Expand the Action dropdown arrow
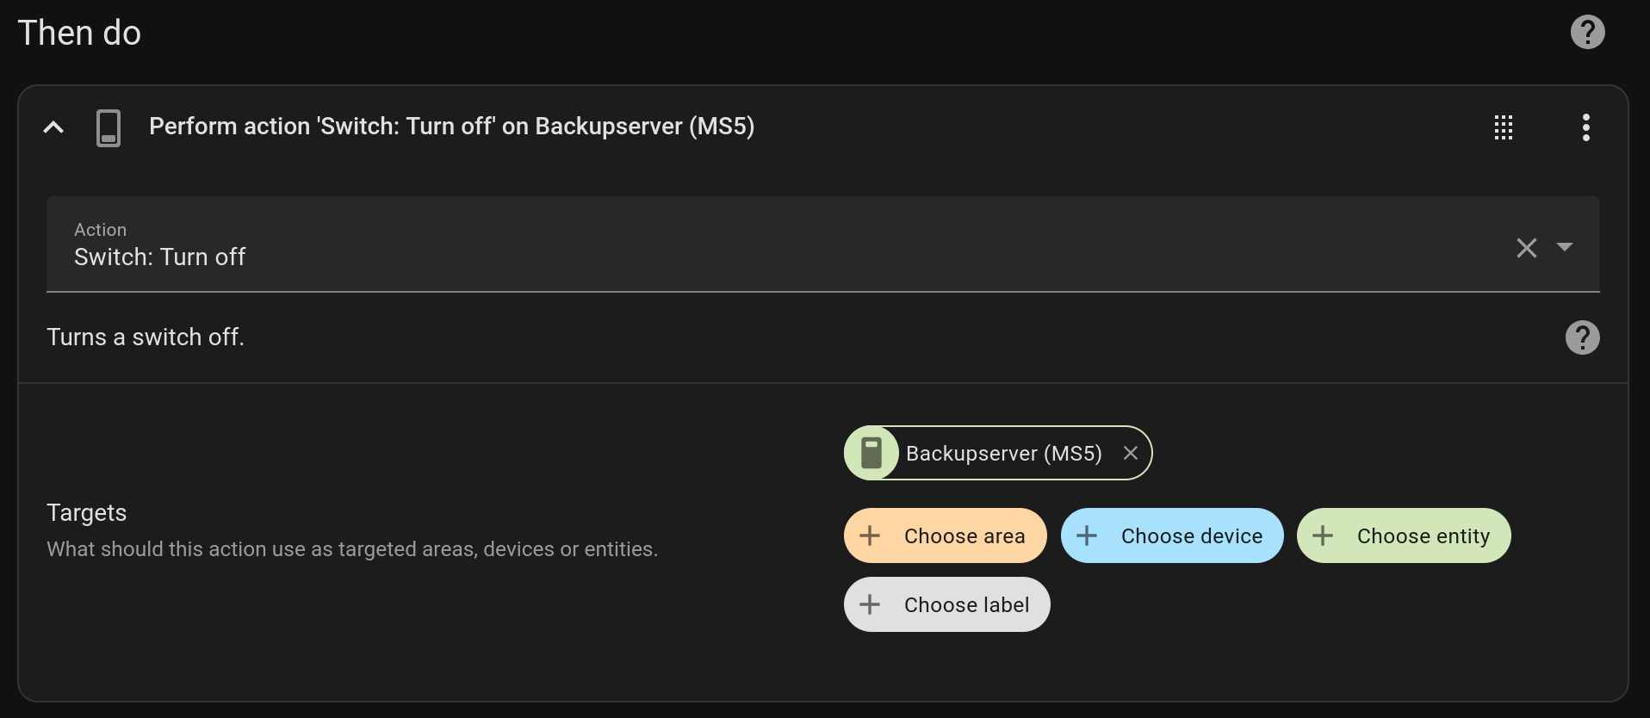1650x718 pixels. pyautogui.click(x=1565, y=247)
